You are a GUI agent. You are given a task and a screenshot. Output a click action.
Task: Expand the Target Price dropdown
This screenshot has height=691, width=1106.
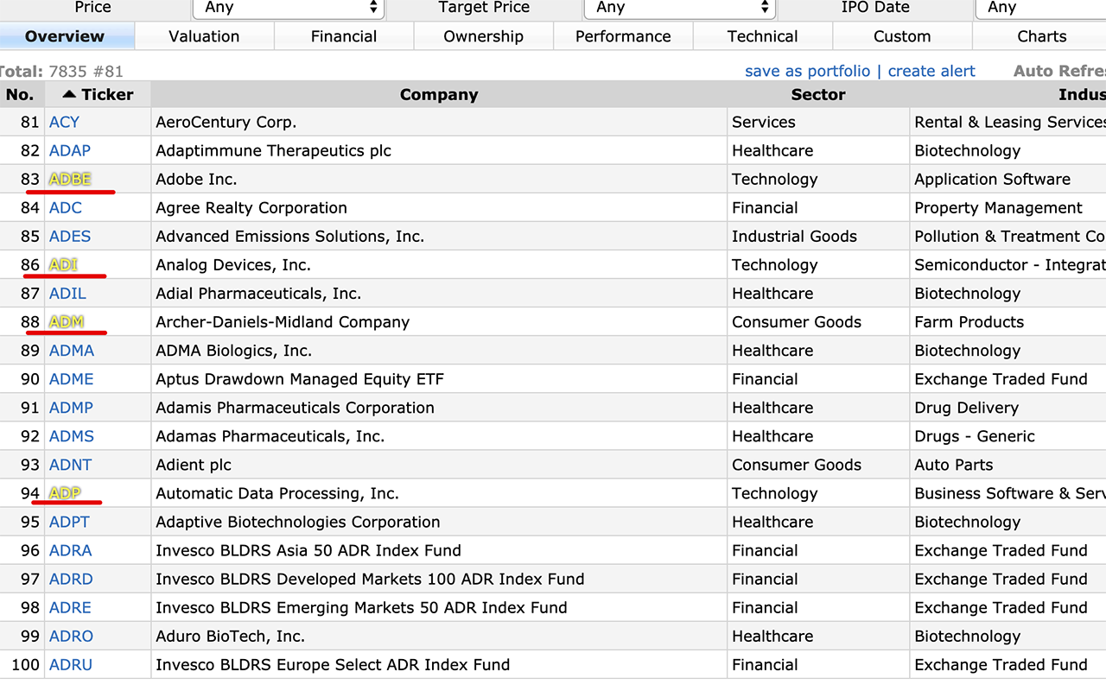[x=678, y=8]
